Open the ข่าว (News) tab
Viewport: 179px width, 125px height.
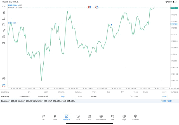(x=89, y=117)
